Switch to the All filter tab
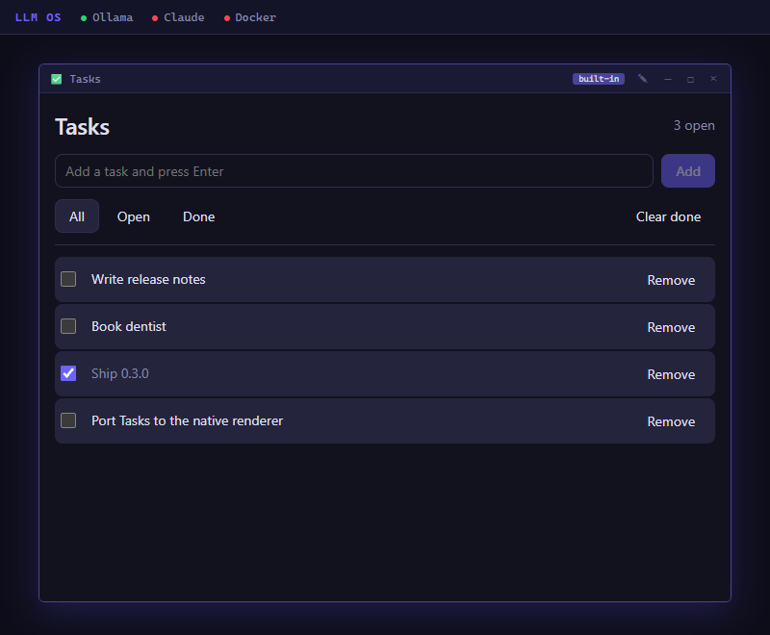 [77, 216]
